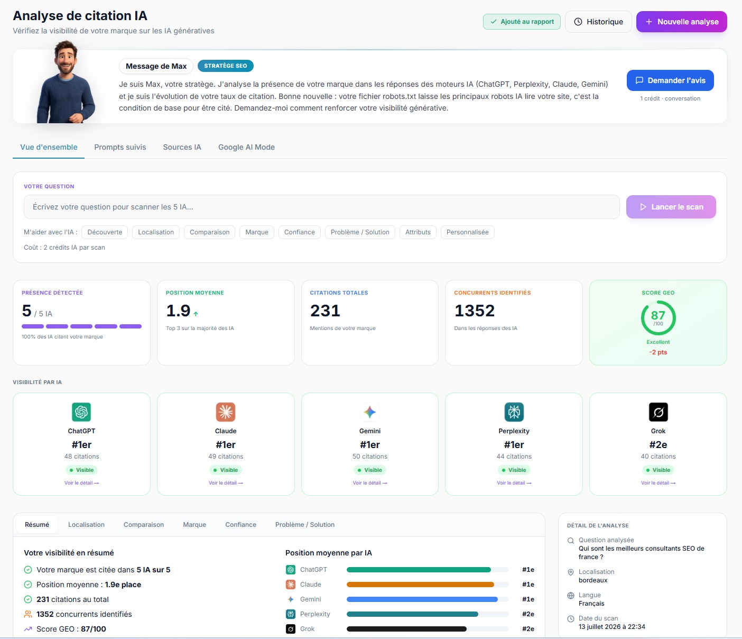
Task: Open the Google AI Mode tab
Action: (x=246, y=147)
